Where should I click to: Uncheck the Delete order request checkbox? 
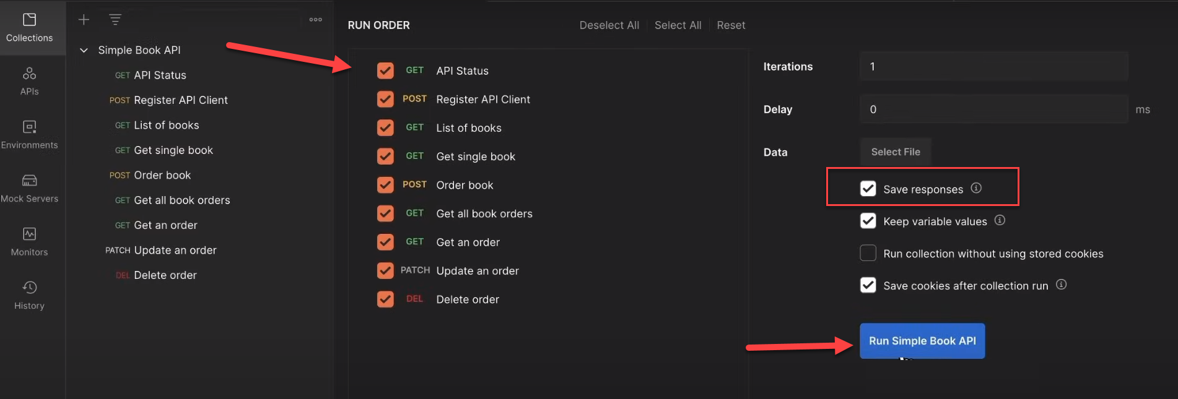385,299
